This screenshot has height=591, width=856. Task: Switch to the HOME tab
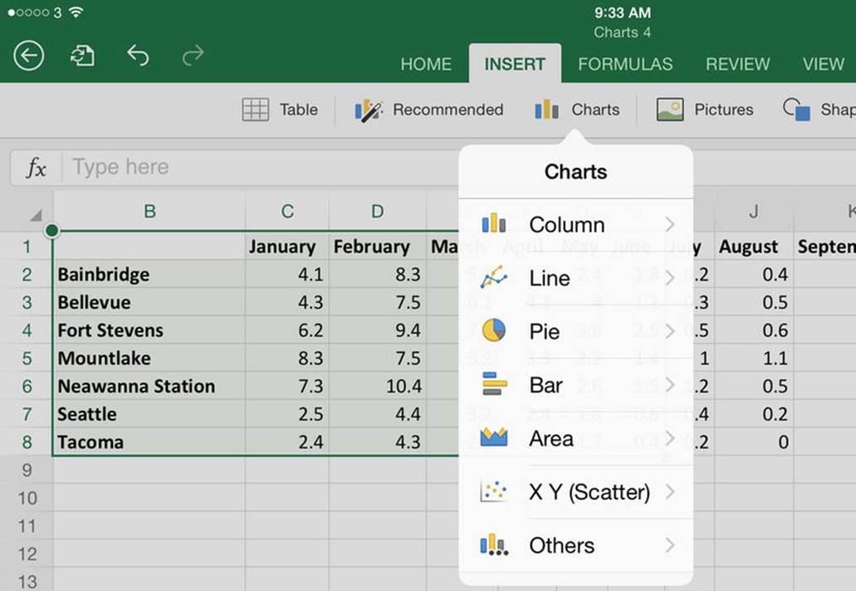(x=426, y=65)
